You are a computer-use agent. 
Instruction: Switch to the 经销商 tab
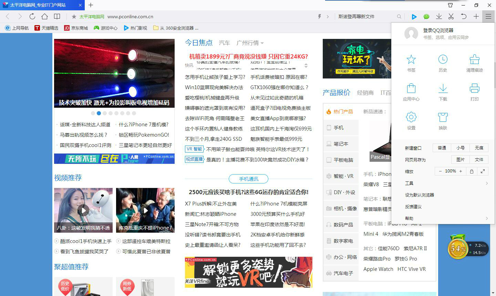coord(365,93)
